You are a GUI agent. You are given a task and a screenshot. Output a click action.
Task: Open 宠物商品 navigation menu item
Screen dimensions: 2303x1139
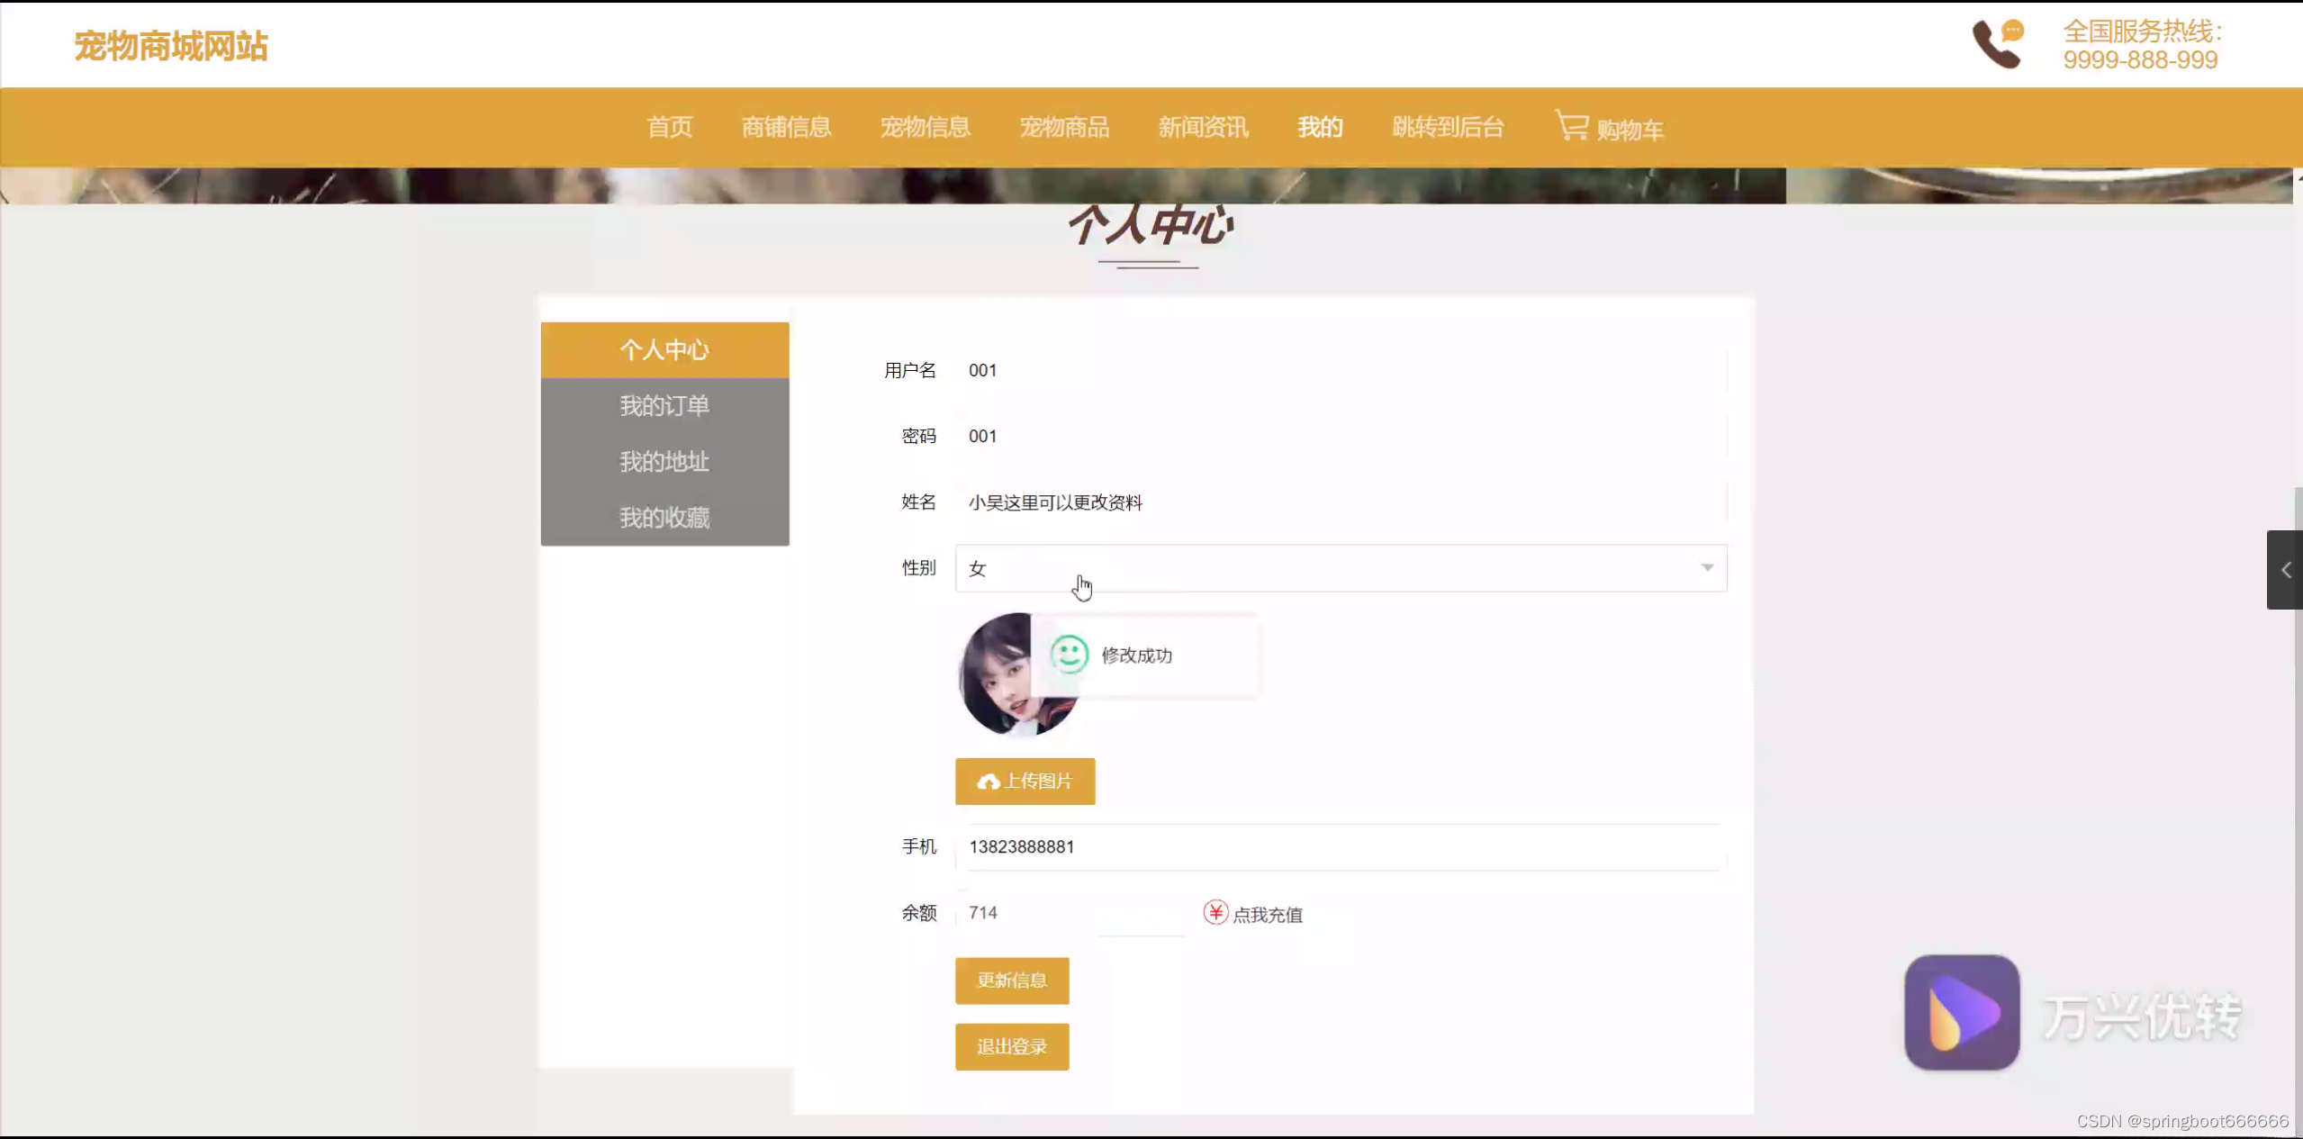pos(1064,127)
